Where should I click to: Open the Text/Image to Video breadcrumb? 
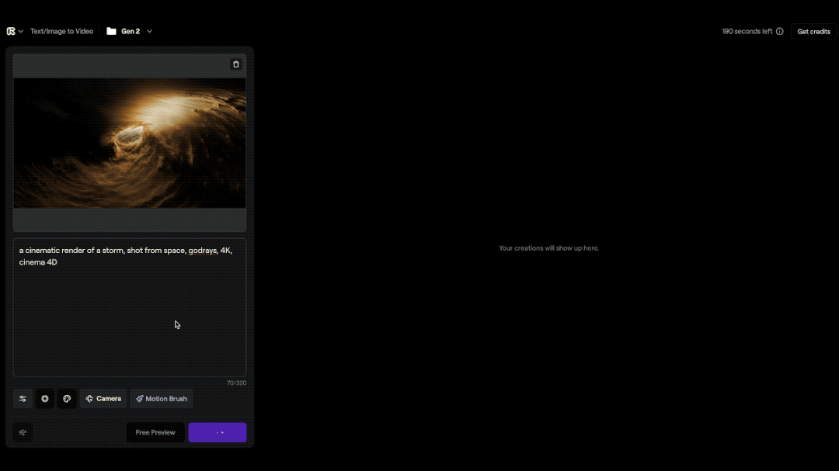click(61, 31)
